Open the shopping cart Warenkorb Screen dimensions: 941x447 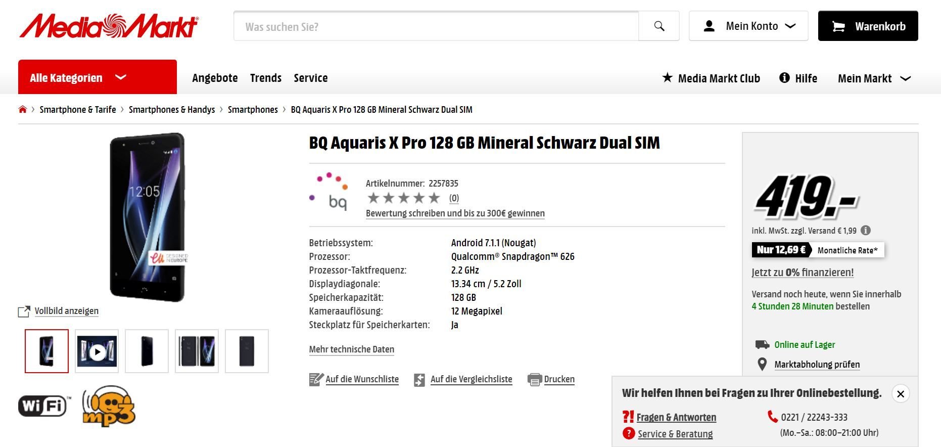click(868, 26)
